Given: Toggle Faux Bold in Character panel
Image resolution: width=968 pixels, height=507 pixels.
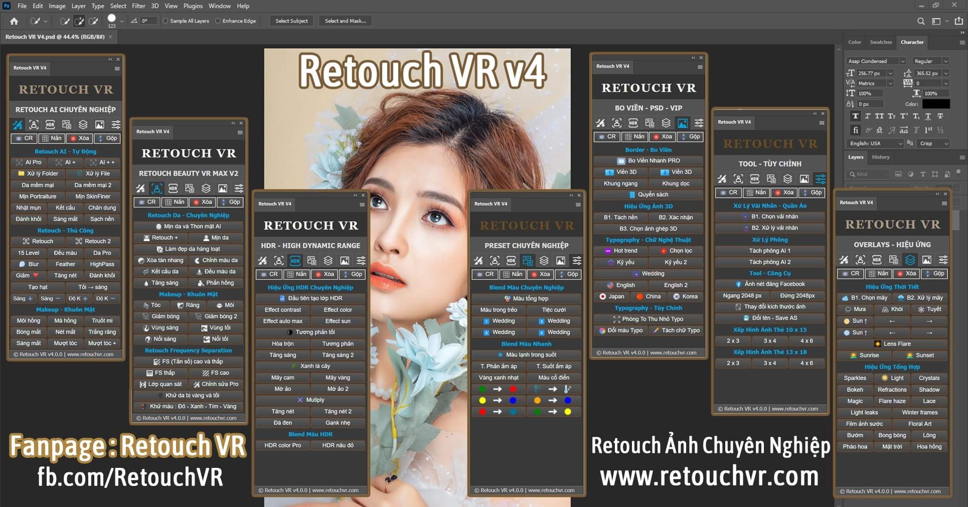Looking at the screenshot, I should (856, 116).
